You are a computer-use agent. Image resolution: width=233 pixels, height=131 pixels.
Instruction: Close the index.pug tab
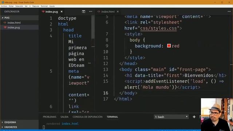click(x=62, y=12)
